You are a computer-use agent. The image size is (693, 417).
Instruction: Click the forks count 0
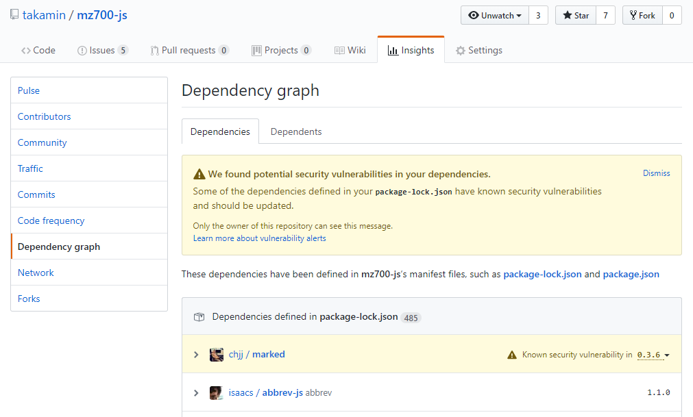tap(672, 16)
